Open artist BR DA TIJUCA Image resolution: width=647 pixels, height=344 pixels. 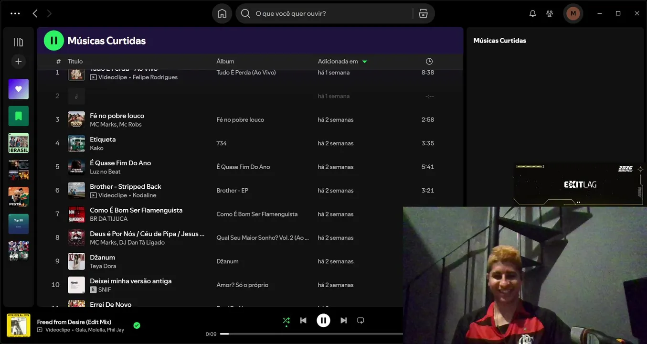109,219
